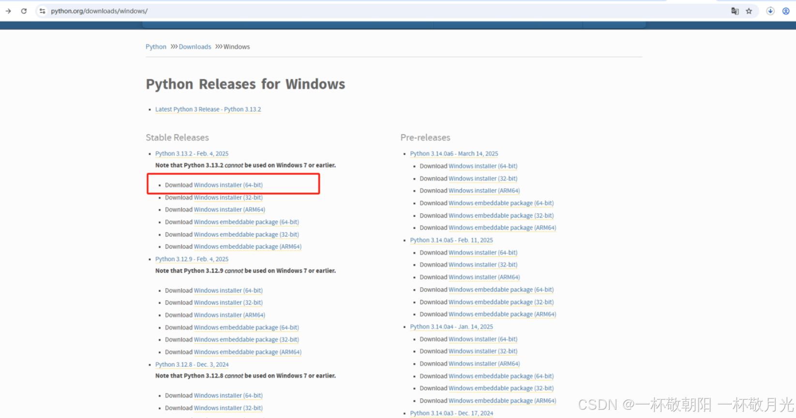
Task: Download Python 3.14.0a5 Windows installer (32-bit)
Action: coord(483,265)
